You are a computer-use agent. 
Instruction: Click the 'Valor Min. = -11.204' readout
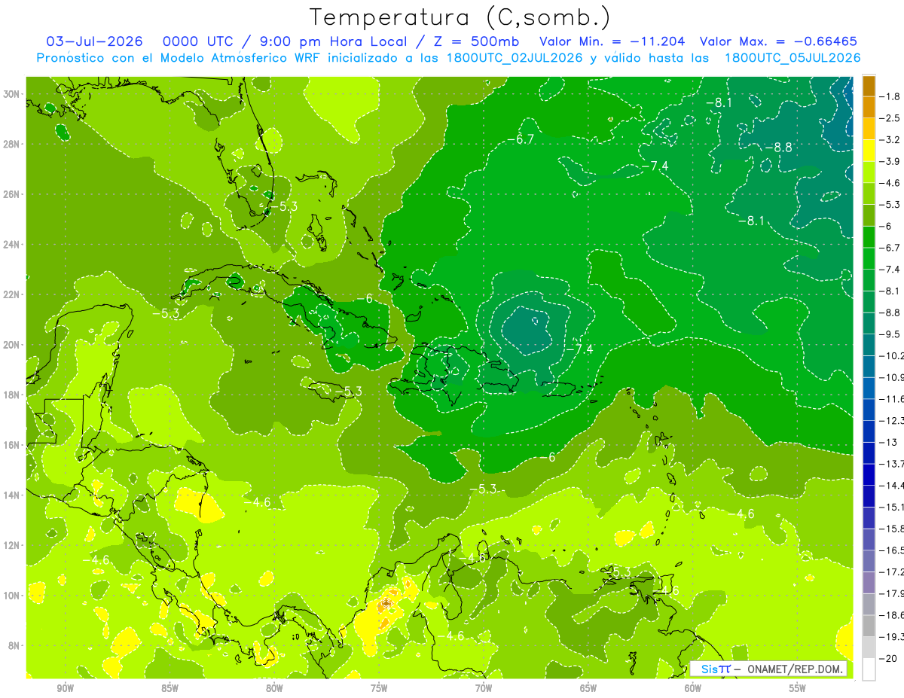click(612, 41)
